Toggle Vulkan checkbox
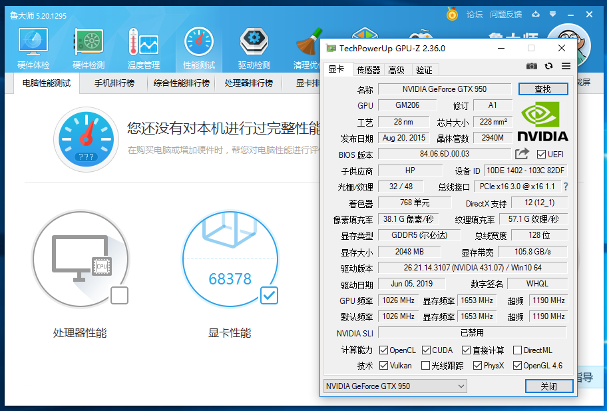 383,365
